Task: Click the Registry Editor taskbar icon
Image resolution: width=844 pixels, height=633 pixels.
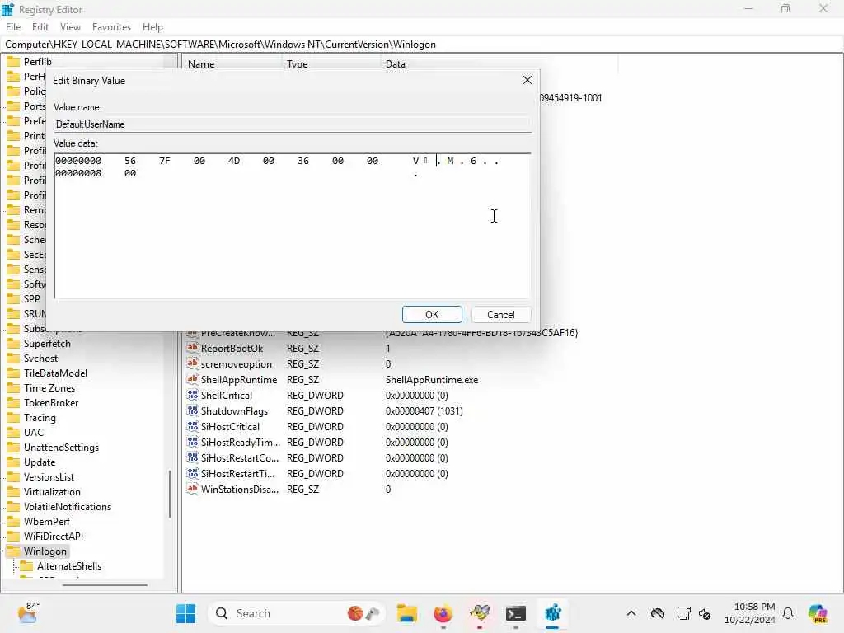Action: coord(552,613)
